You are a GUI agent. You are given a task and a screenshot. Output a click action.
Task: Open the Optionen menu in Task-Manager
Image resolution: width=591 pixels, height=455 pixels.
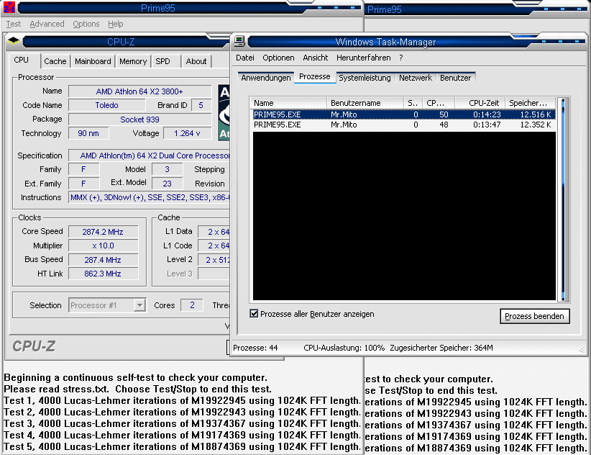pyautogui.click(x=278, y=58)
